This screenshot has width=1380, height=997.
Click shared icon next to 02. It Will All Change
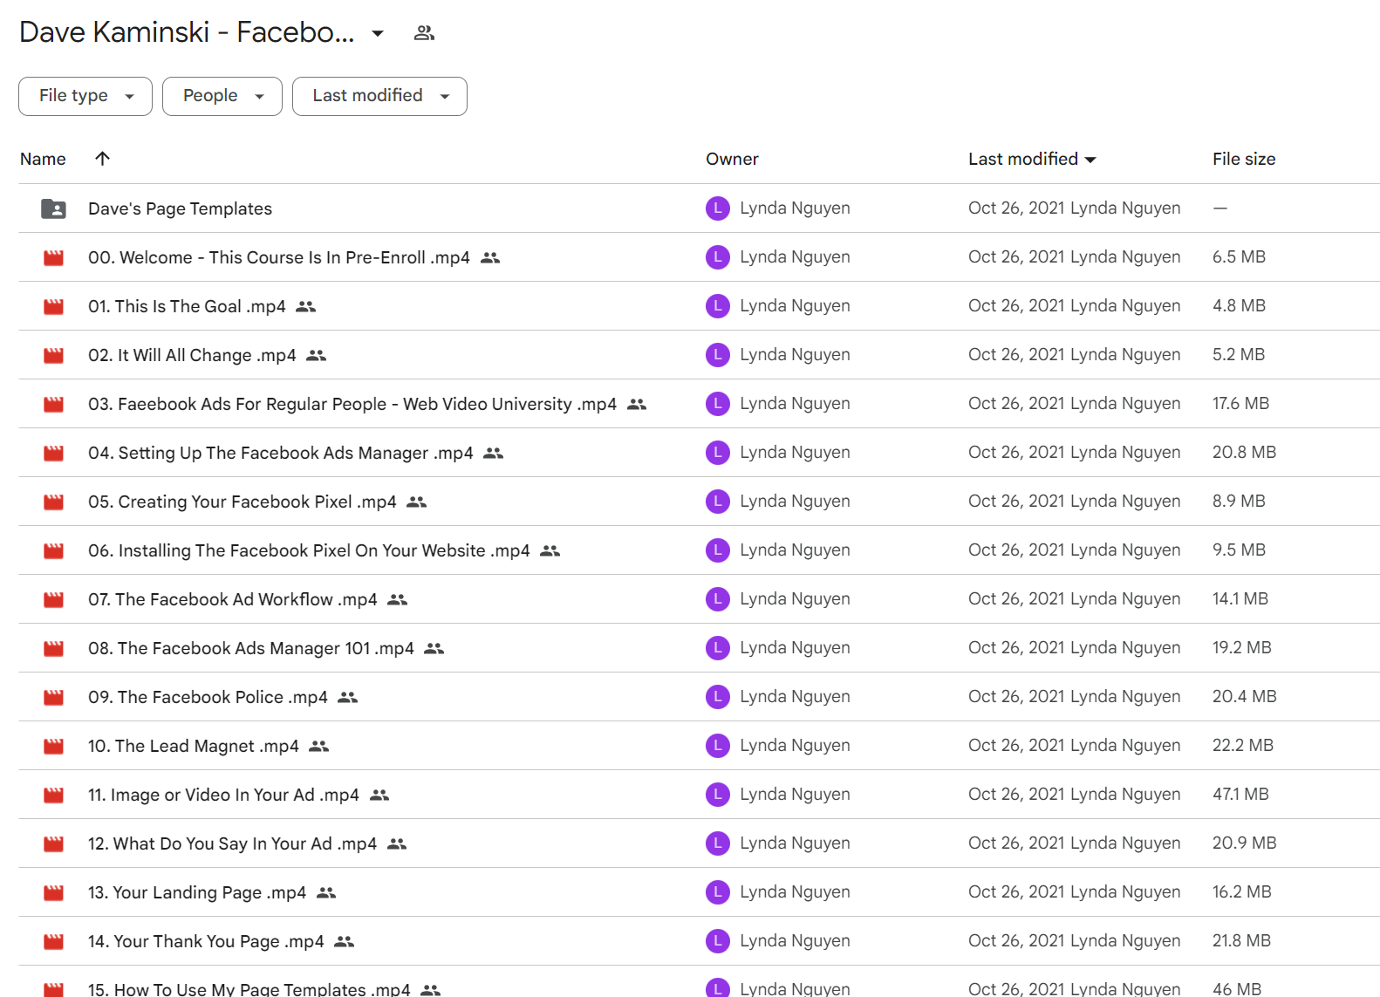coord(316,355)
